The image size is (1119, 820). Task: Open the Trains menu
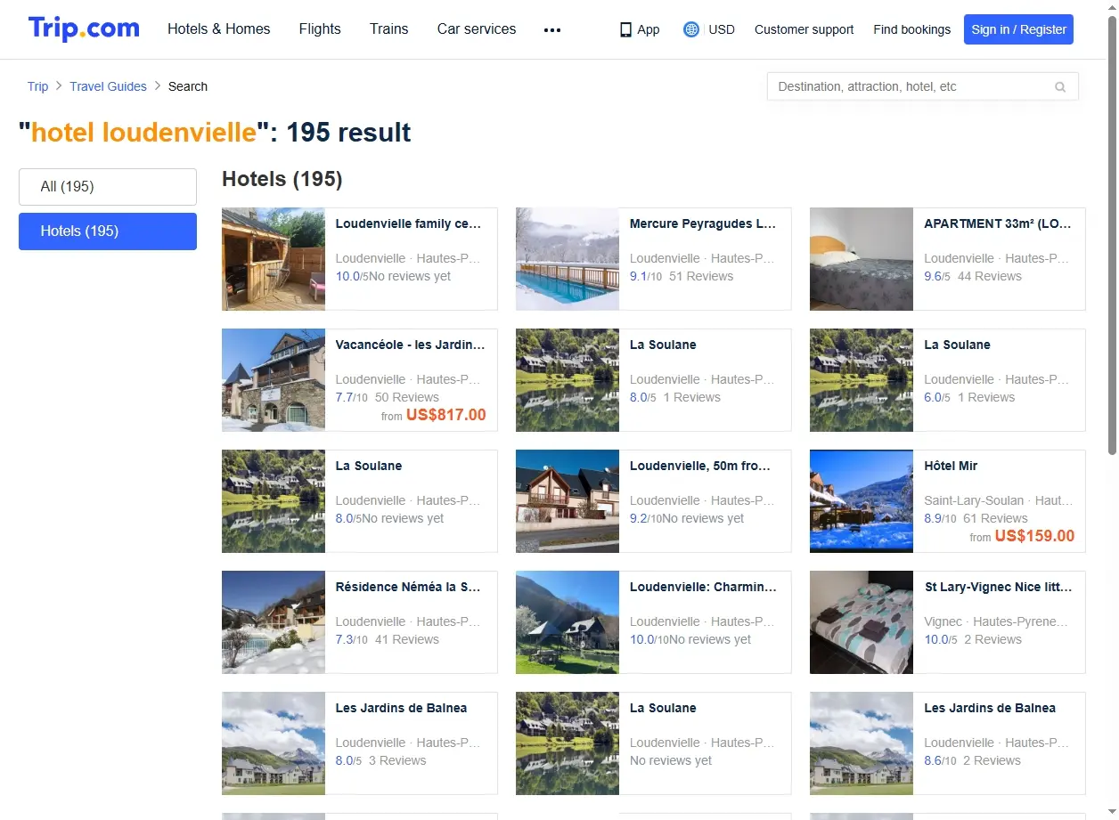(x=389, y=28)
